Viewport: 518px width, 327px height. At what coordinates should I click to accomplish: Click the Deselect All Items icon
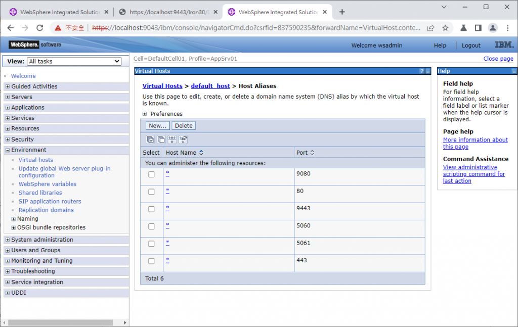pos(161,139)
